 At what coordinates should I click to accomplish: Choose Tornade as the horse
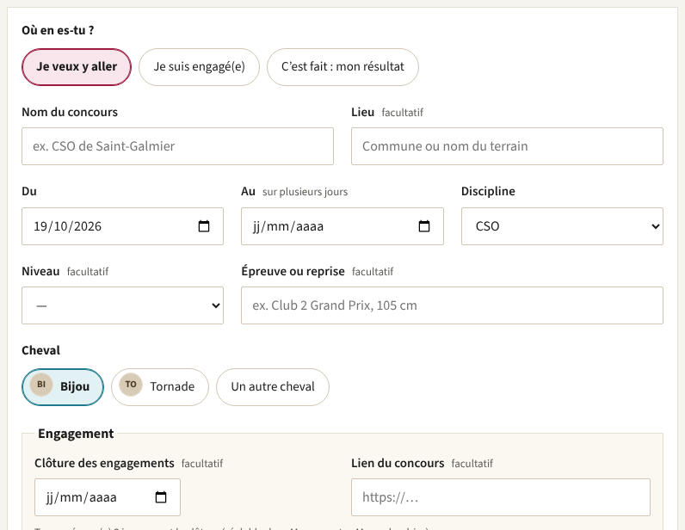pyautogui.click(x=160, y=386)
